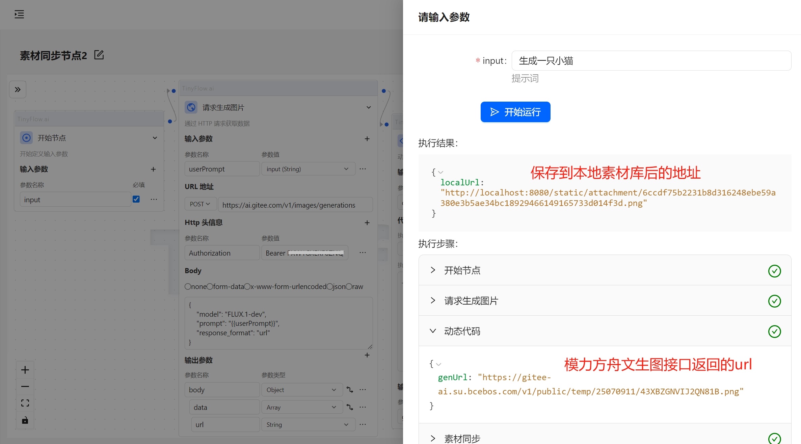
Task: Expand the 请求生成图片 execution step
Action: click(x=433, y=301)
